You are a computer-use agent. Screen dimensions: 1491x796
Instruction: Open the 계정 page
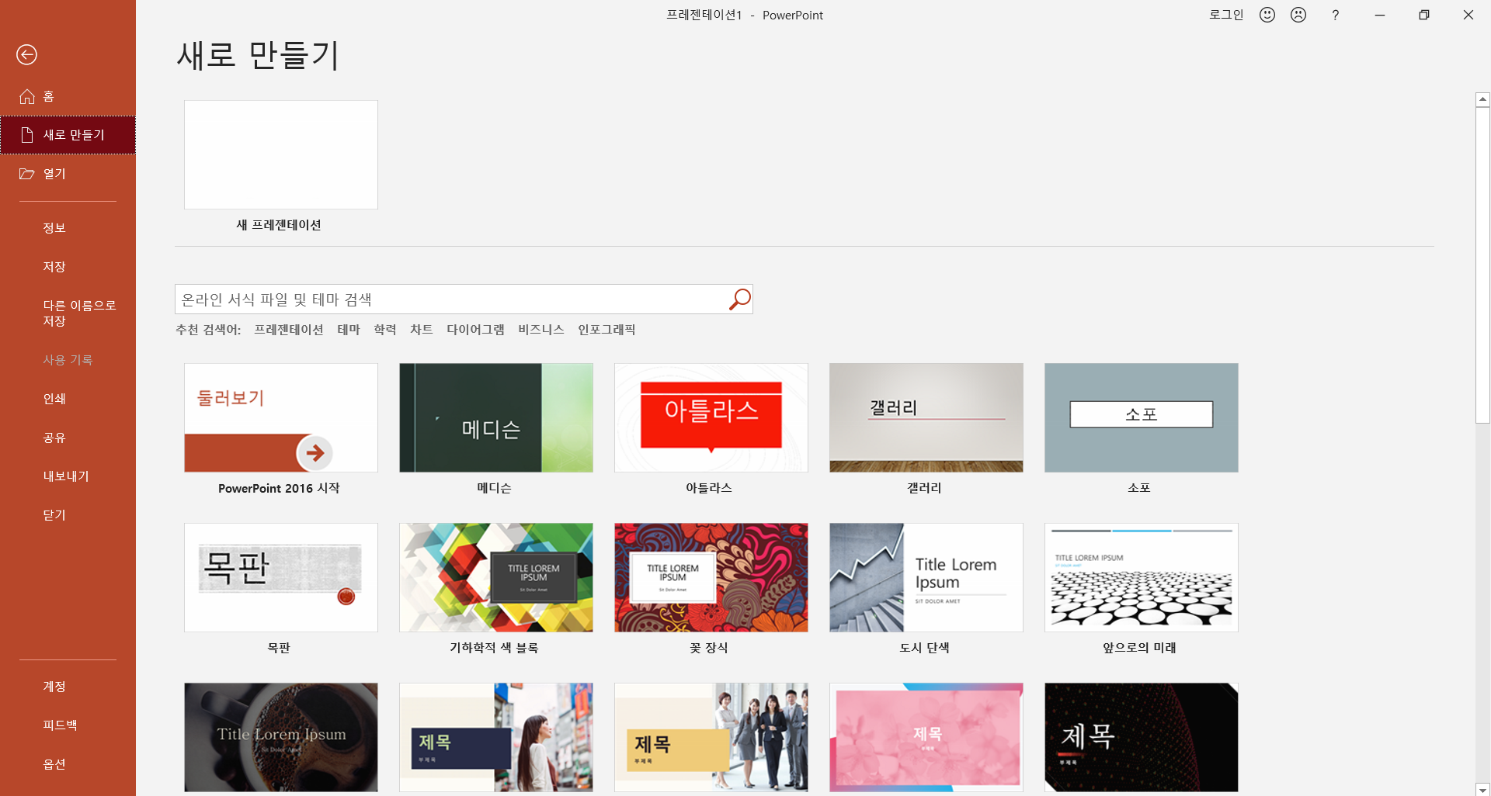68,687
